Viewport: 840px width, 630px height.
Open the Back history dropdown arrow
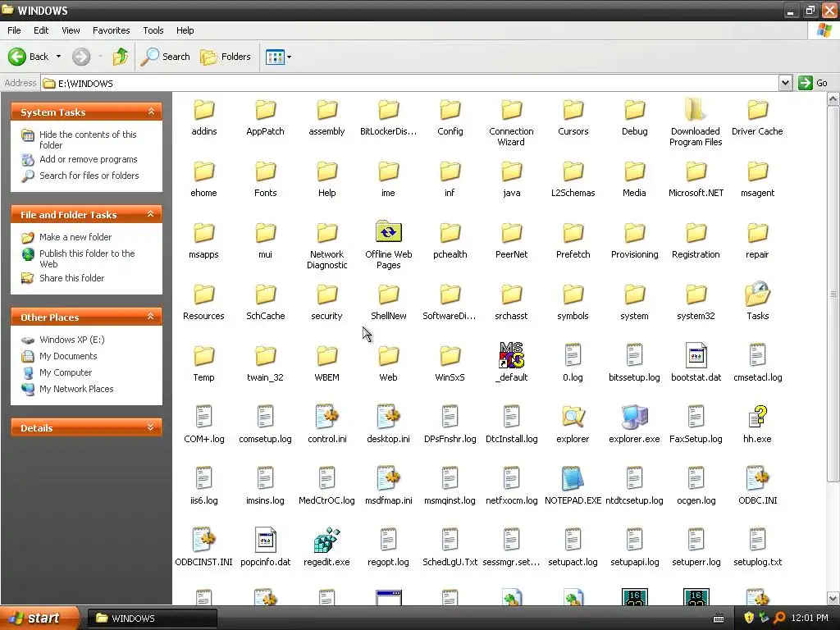pos(58,57)
